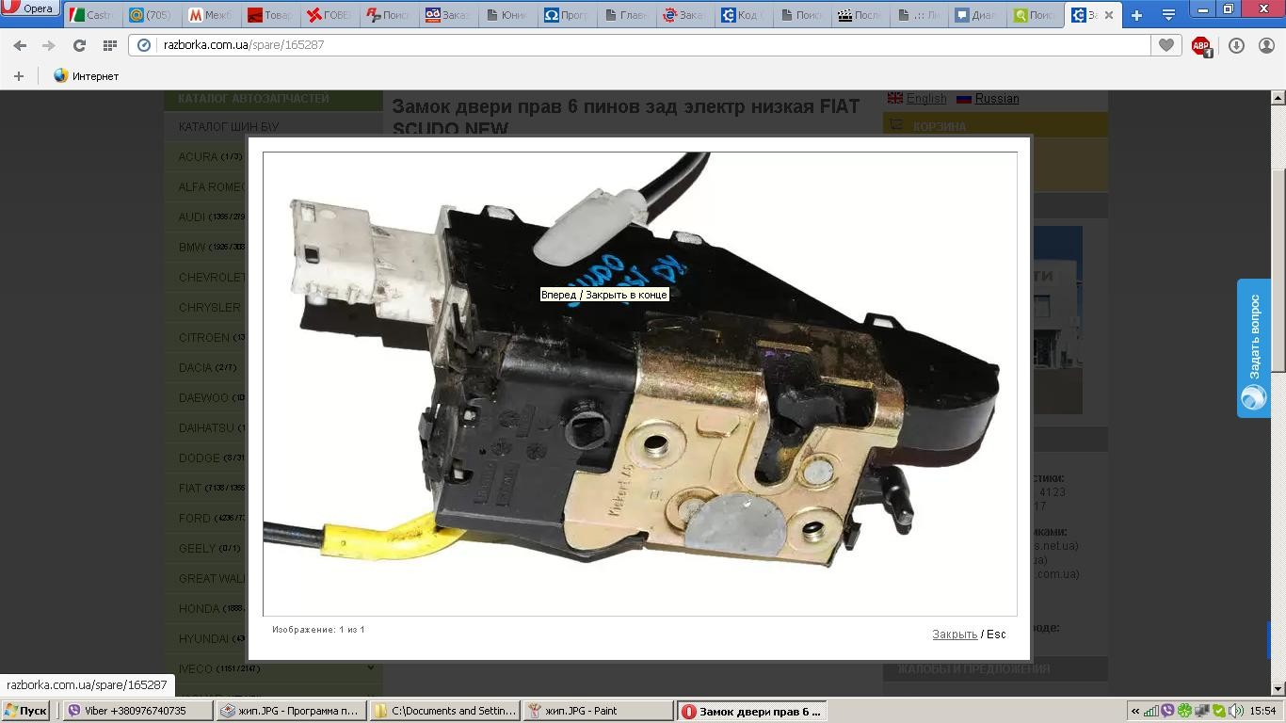
Task: Click the heart bookmark icon
Action: [x=1165, y=44]
